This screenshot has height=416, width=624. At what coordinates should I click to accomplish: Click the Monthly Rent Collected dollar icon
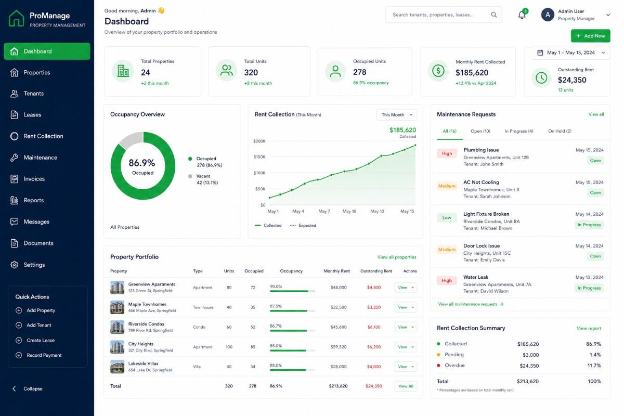(x=438, y=71)
